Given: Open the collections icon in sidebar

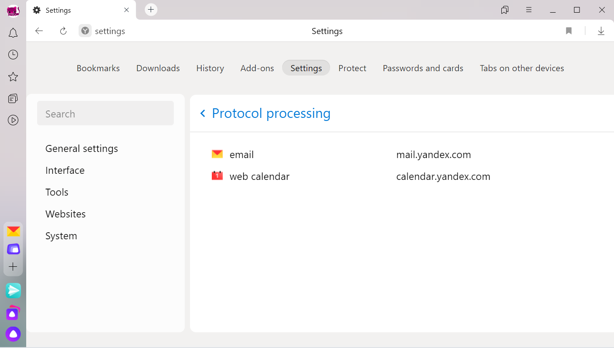Looking at the screenshot, I should pos(13,99).
